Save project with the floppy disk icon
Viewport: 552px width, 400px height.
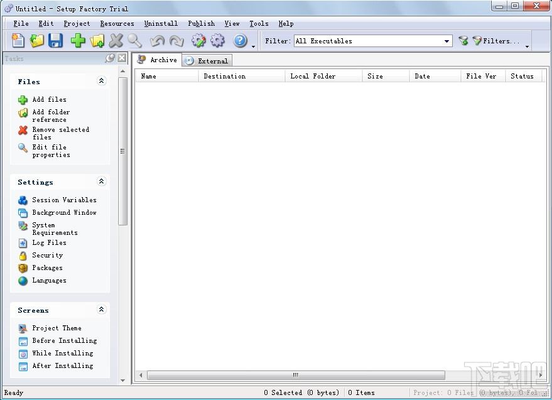[56, 40]
